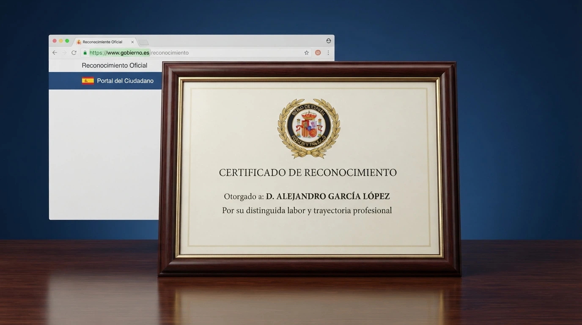This screenshot has width=582, height=325.
Task: Click the browser forward arrow
Action: tap(64, 52)
